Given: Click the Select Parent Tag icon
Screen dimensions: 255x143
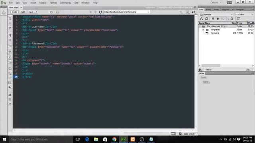Looking at the screenshot, I should tap(10, 35).
